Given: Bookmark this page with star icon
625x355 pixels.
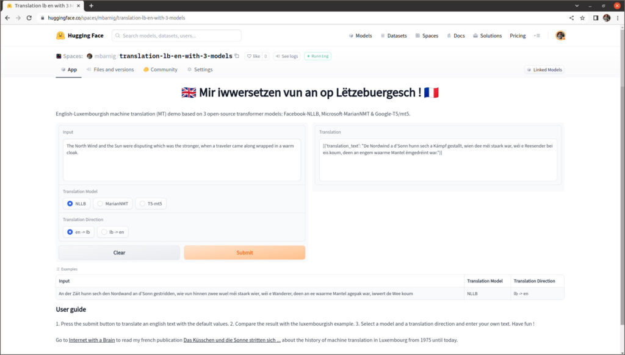Looking at the screenshot, I should click(582, 18).
